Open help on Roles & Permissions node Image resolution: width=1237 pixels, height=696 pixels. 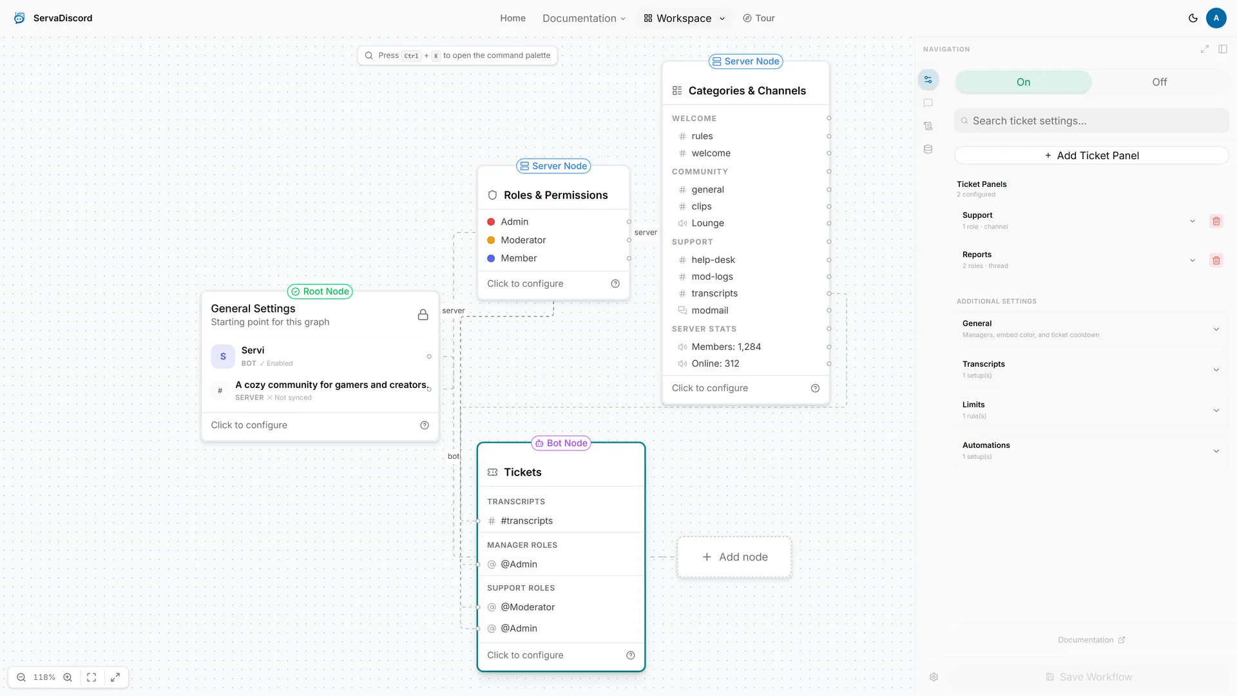coord(615,284)
